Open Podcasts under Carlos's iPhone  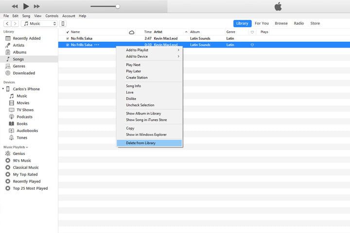pos(24,117)
